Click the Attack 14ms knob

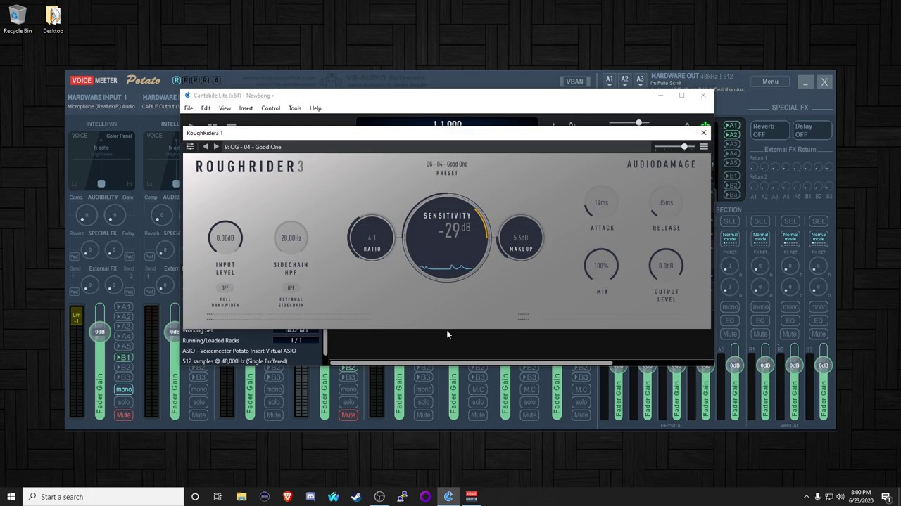tap(601, 203)
